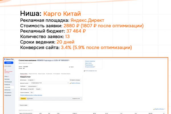
Task: Click the red balance warning in sidebar
Action: (8, 71)
